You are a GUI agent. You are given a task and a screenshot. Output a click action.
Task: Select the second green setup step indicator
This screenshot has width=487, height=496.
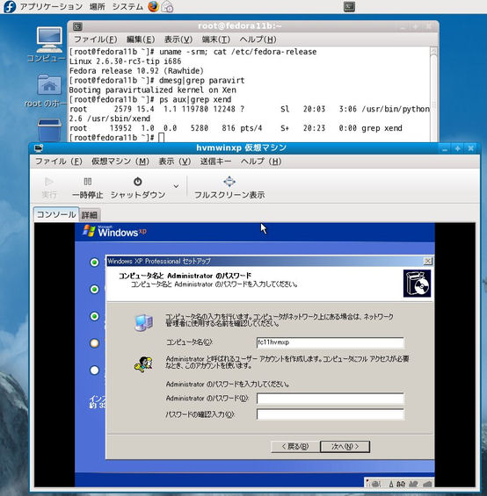94,289
